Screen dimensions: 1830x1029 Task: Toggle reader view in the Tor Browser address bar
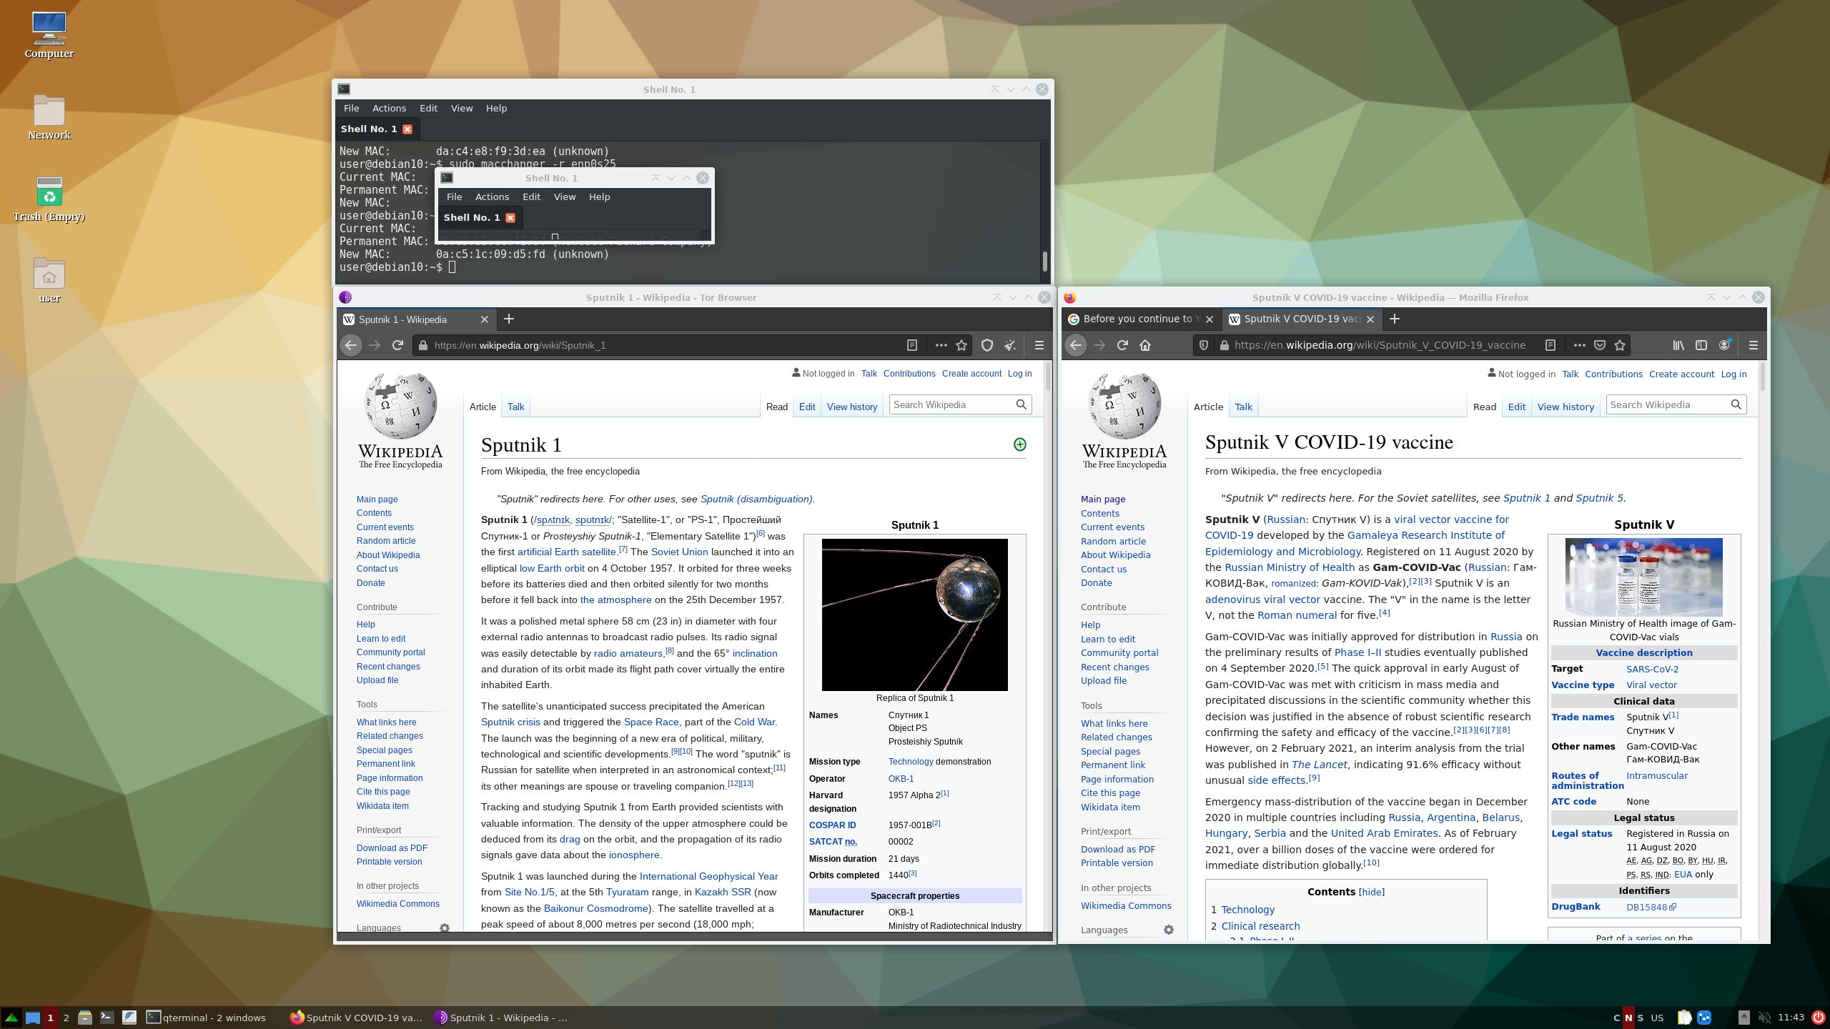(x=912, y=345)
